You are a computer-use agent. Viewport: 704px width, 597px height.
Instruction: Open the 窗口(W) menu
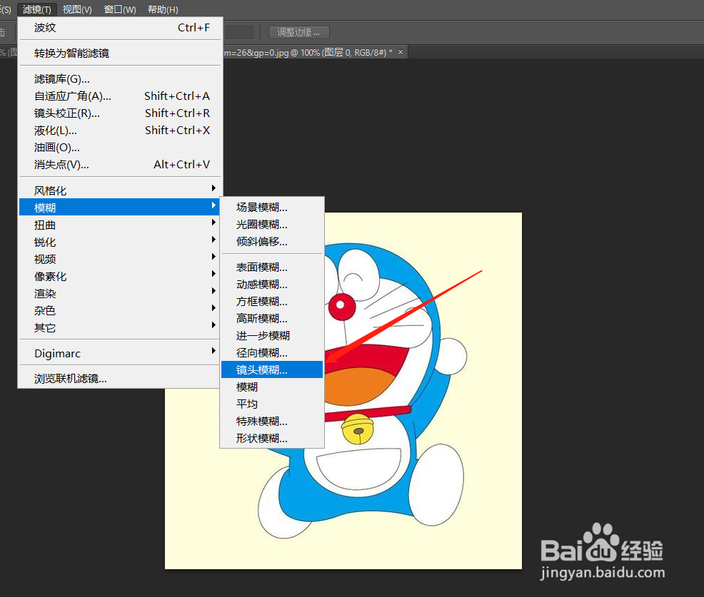coord(120,9)
